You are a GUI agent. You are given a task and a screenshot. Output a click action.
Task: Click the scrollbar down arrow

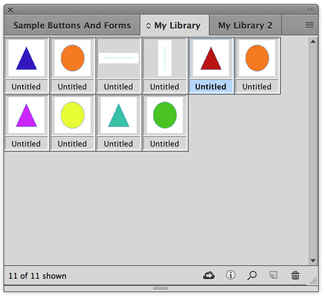[313, 261]
